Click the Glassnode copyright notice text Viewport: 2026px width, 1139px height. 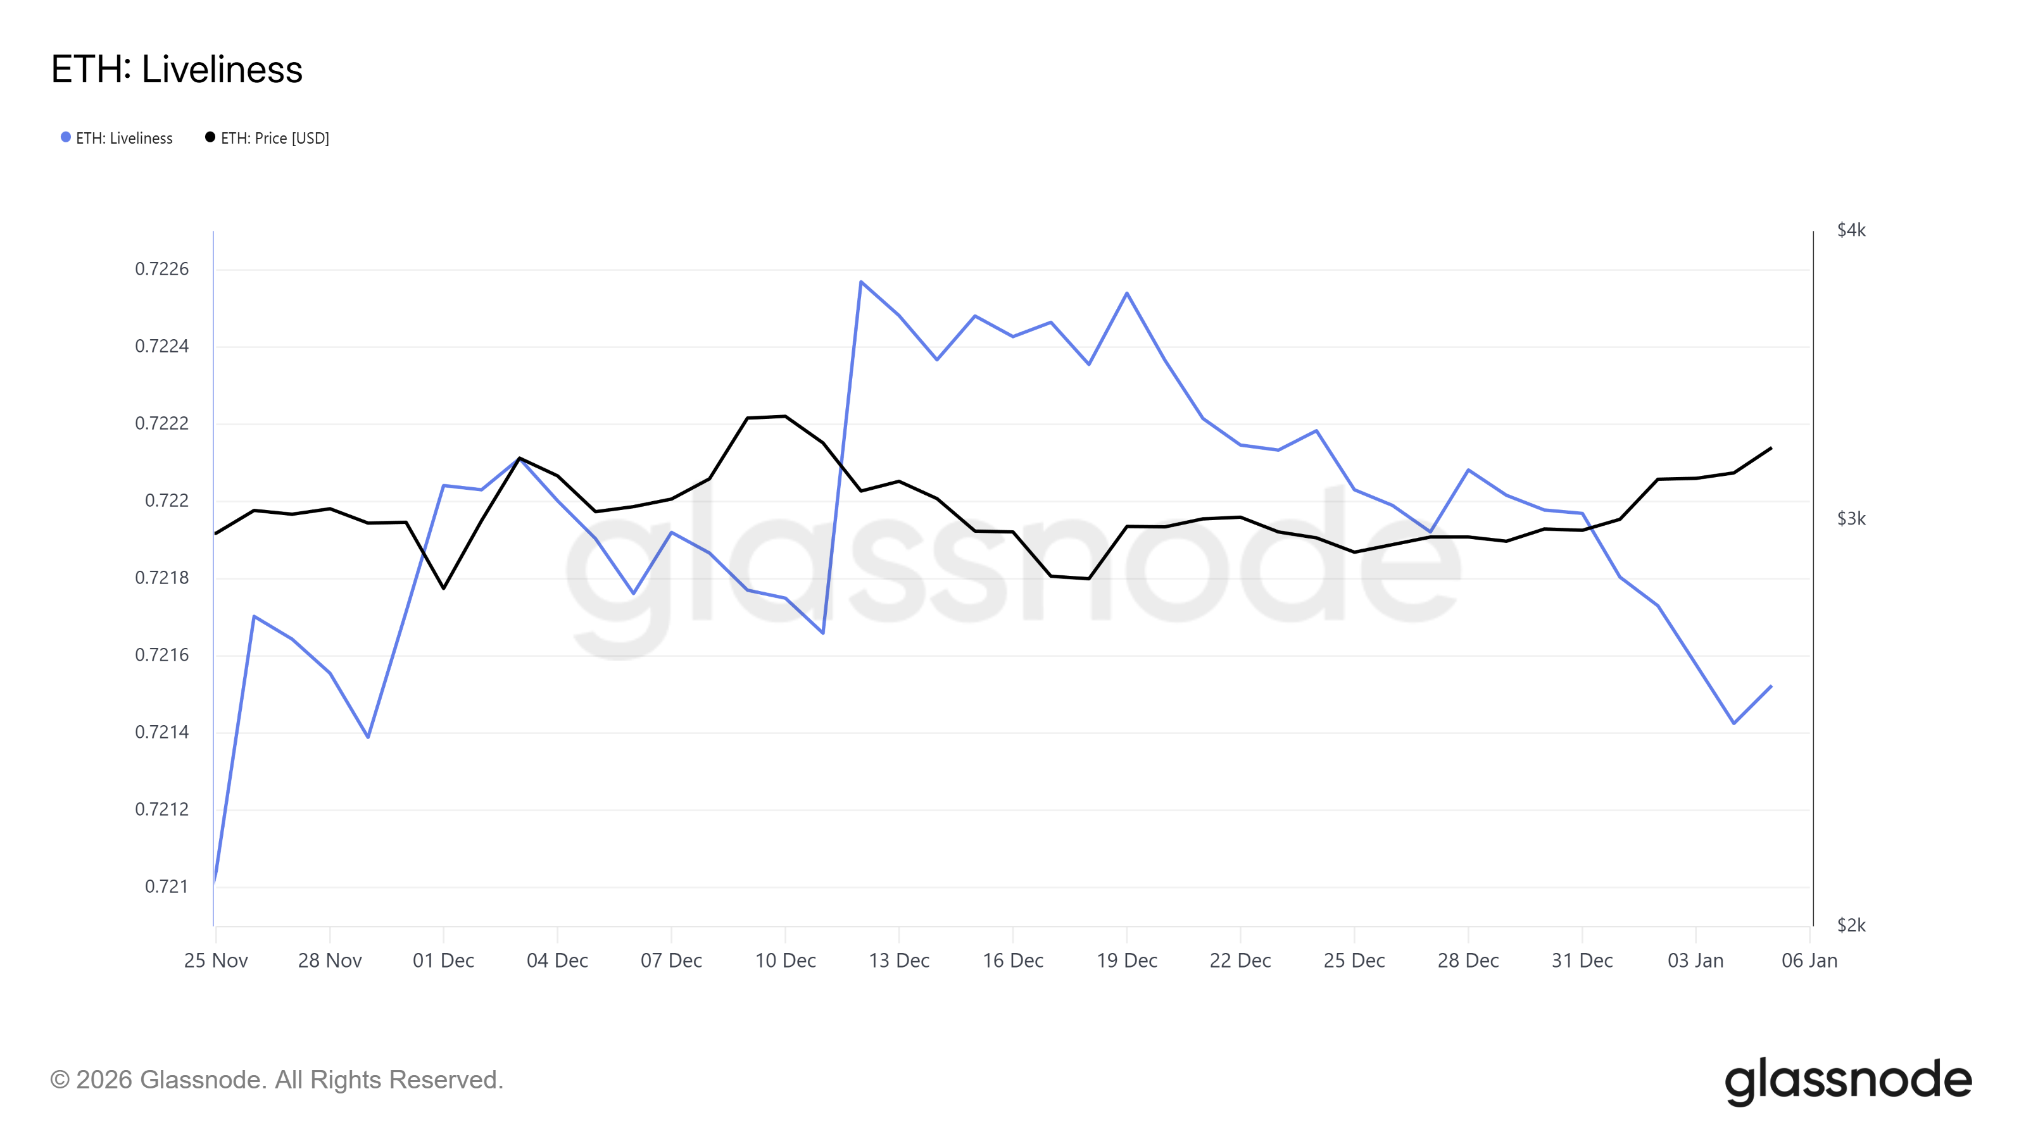(x=276, y=1080)
